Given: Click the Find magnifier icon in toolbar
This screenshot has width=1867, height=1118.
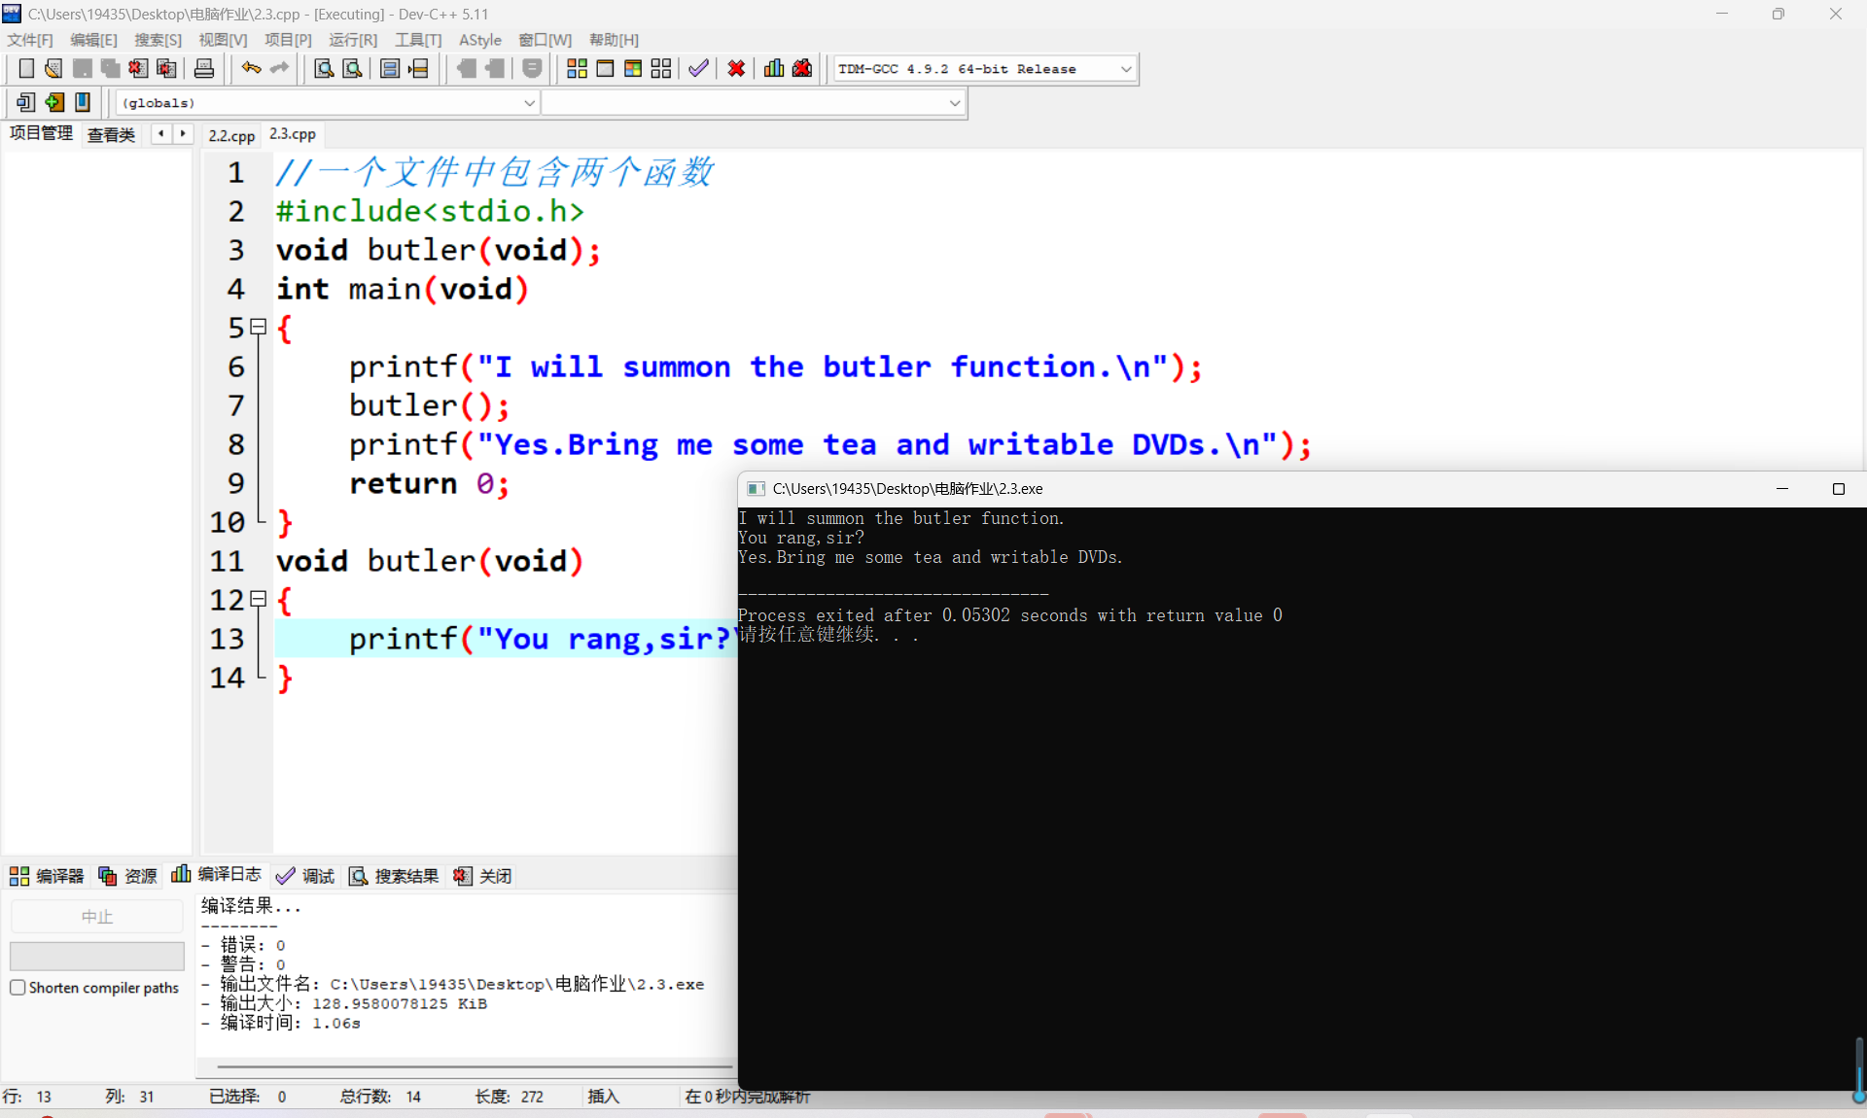Looking at the screenshot, I should point(324,68).
